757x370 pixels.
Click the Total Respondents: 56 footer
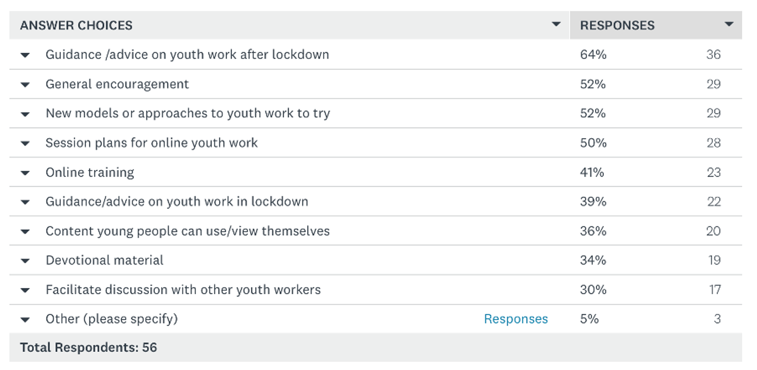click(88, 347)
